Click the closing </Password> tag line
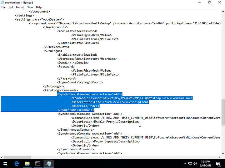 67,78
